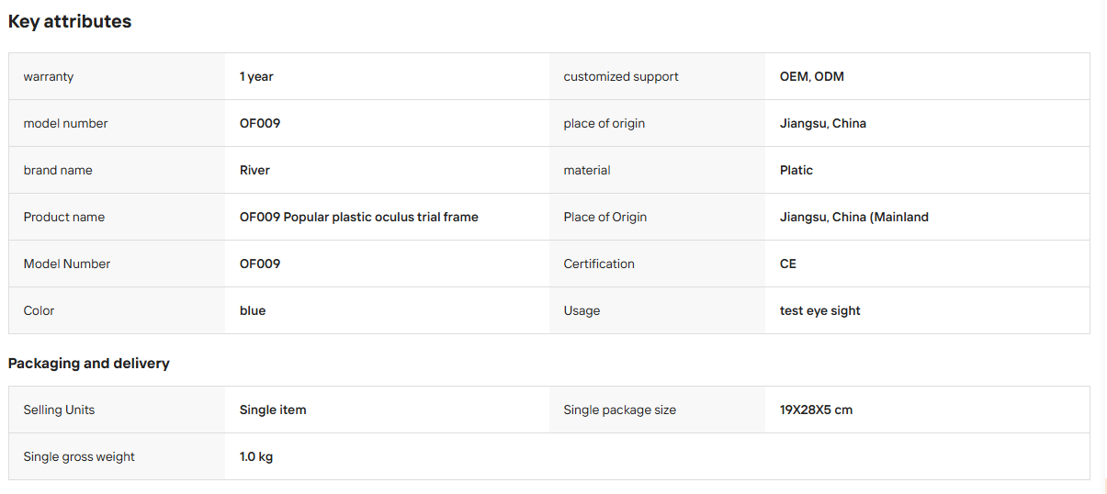
Task: Click the Key attributes heading
Action: pyautogui.click(x=70, y=21)
